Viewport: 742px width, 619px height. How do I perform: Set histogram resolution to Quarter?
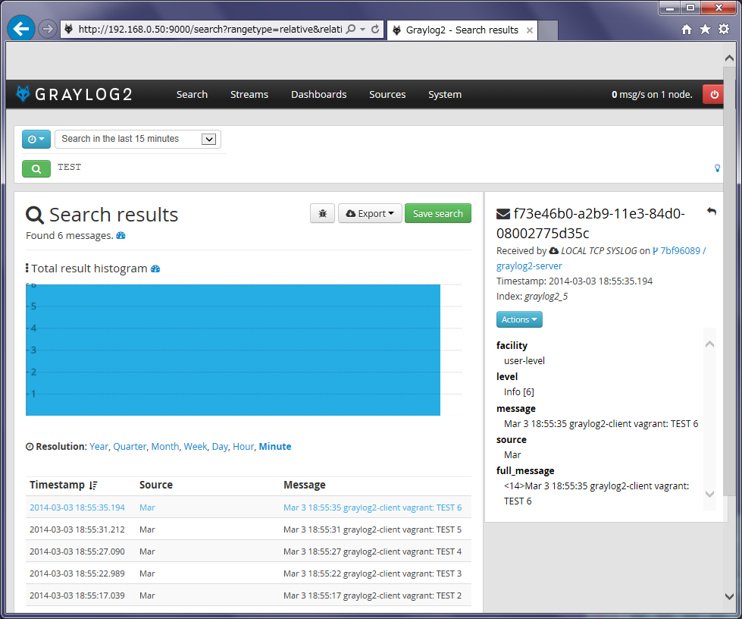pyautogui.click(x=130, y=447)
